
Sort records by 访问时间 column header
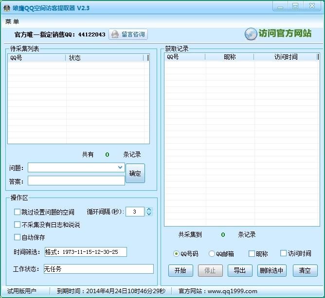286,57
